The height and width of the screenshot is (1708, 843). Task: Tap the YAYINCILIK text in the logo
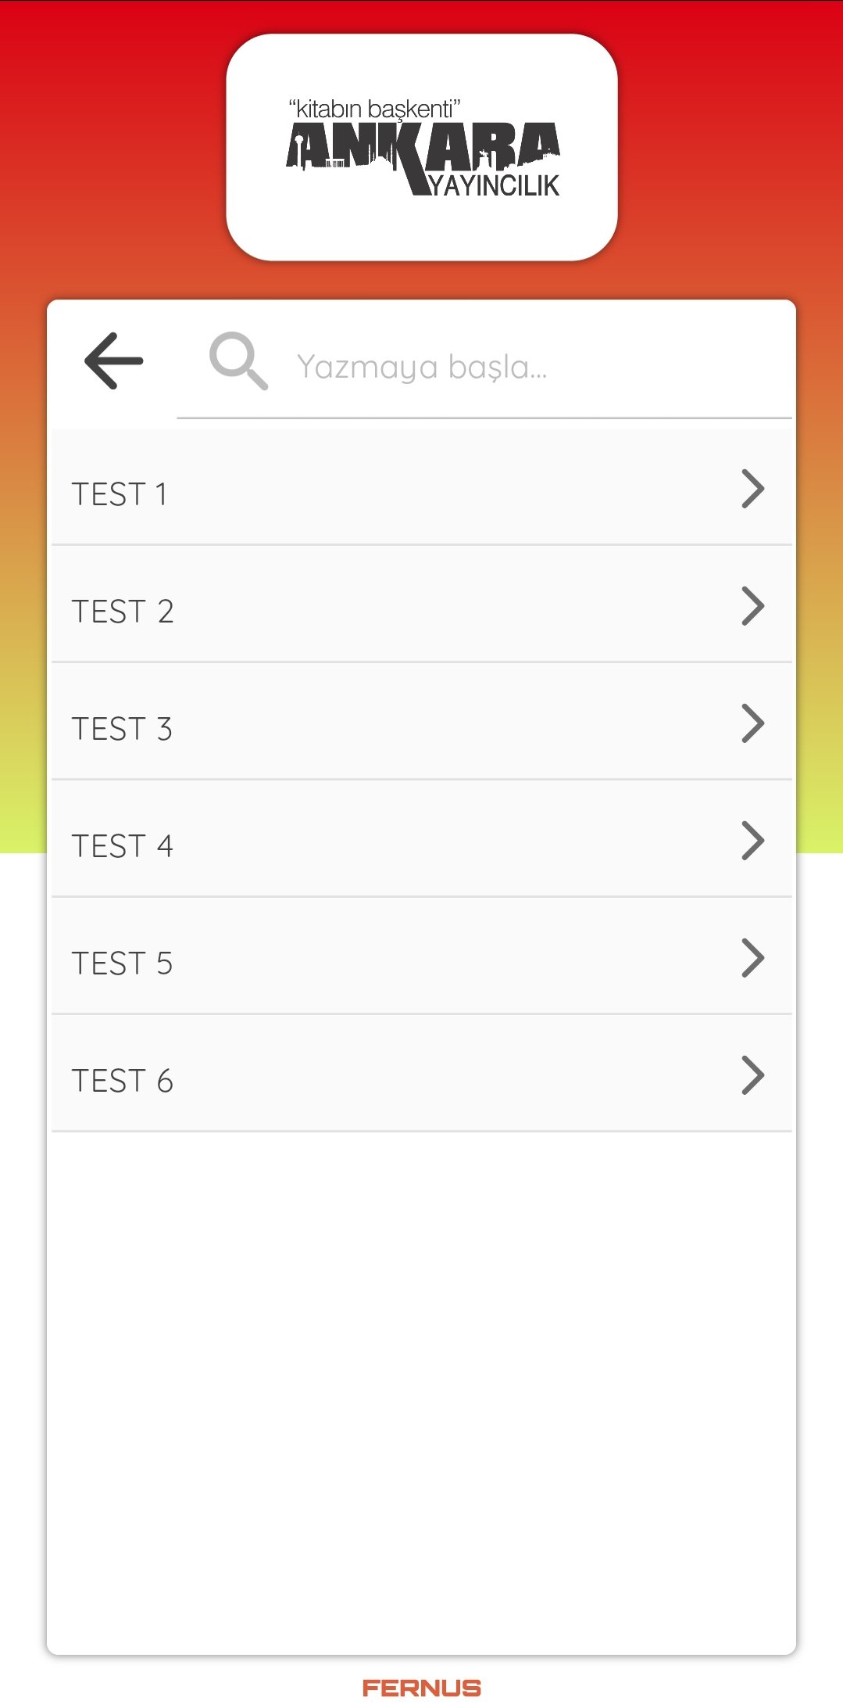click(x=495, y=186)
